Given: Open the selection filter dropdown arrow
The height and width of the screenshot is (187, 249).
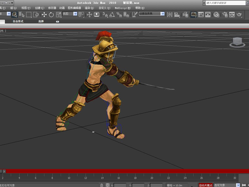Looking at the screenshot, I should pyautogui.click(x=9, y=14).
